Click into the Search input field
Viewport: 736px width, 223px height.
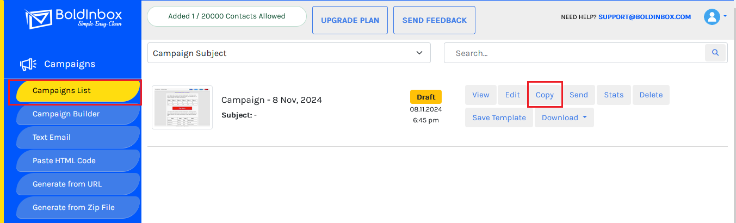click(574, 53)
